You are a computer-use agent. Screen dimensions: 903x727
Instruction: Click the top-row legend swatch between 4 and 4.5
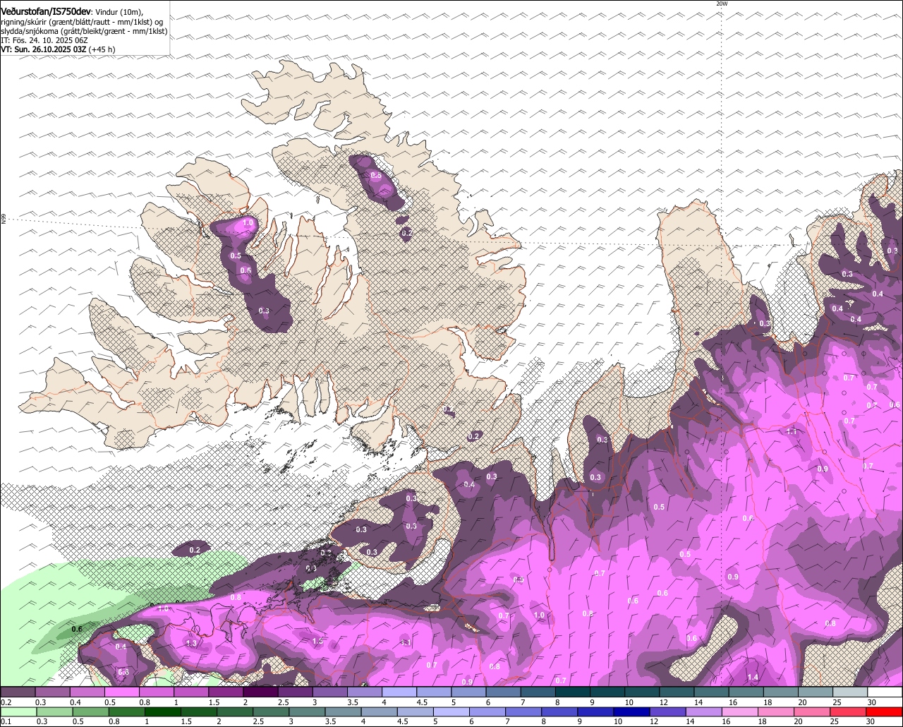[399, 692]
